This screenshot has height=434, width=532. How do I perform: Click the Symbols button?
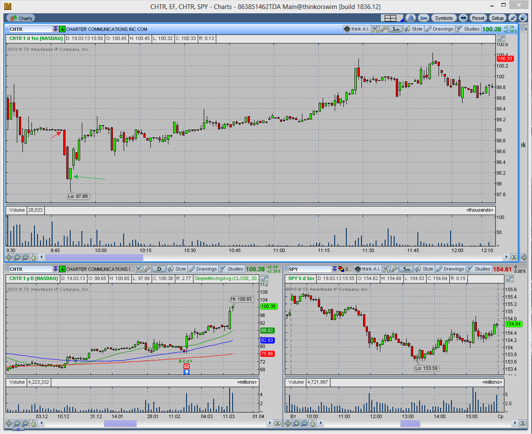pos(444,18)
